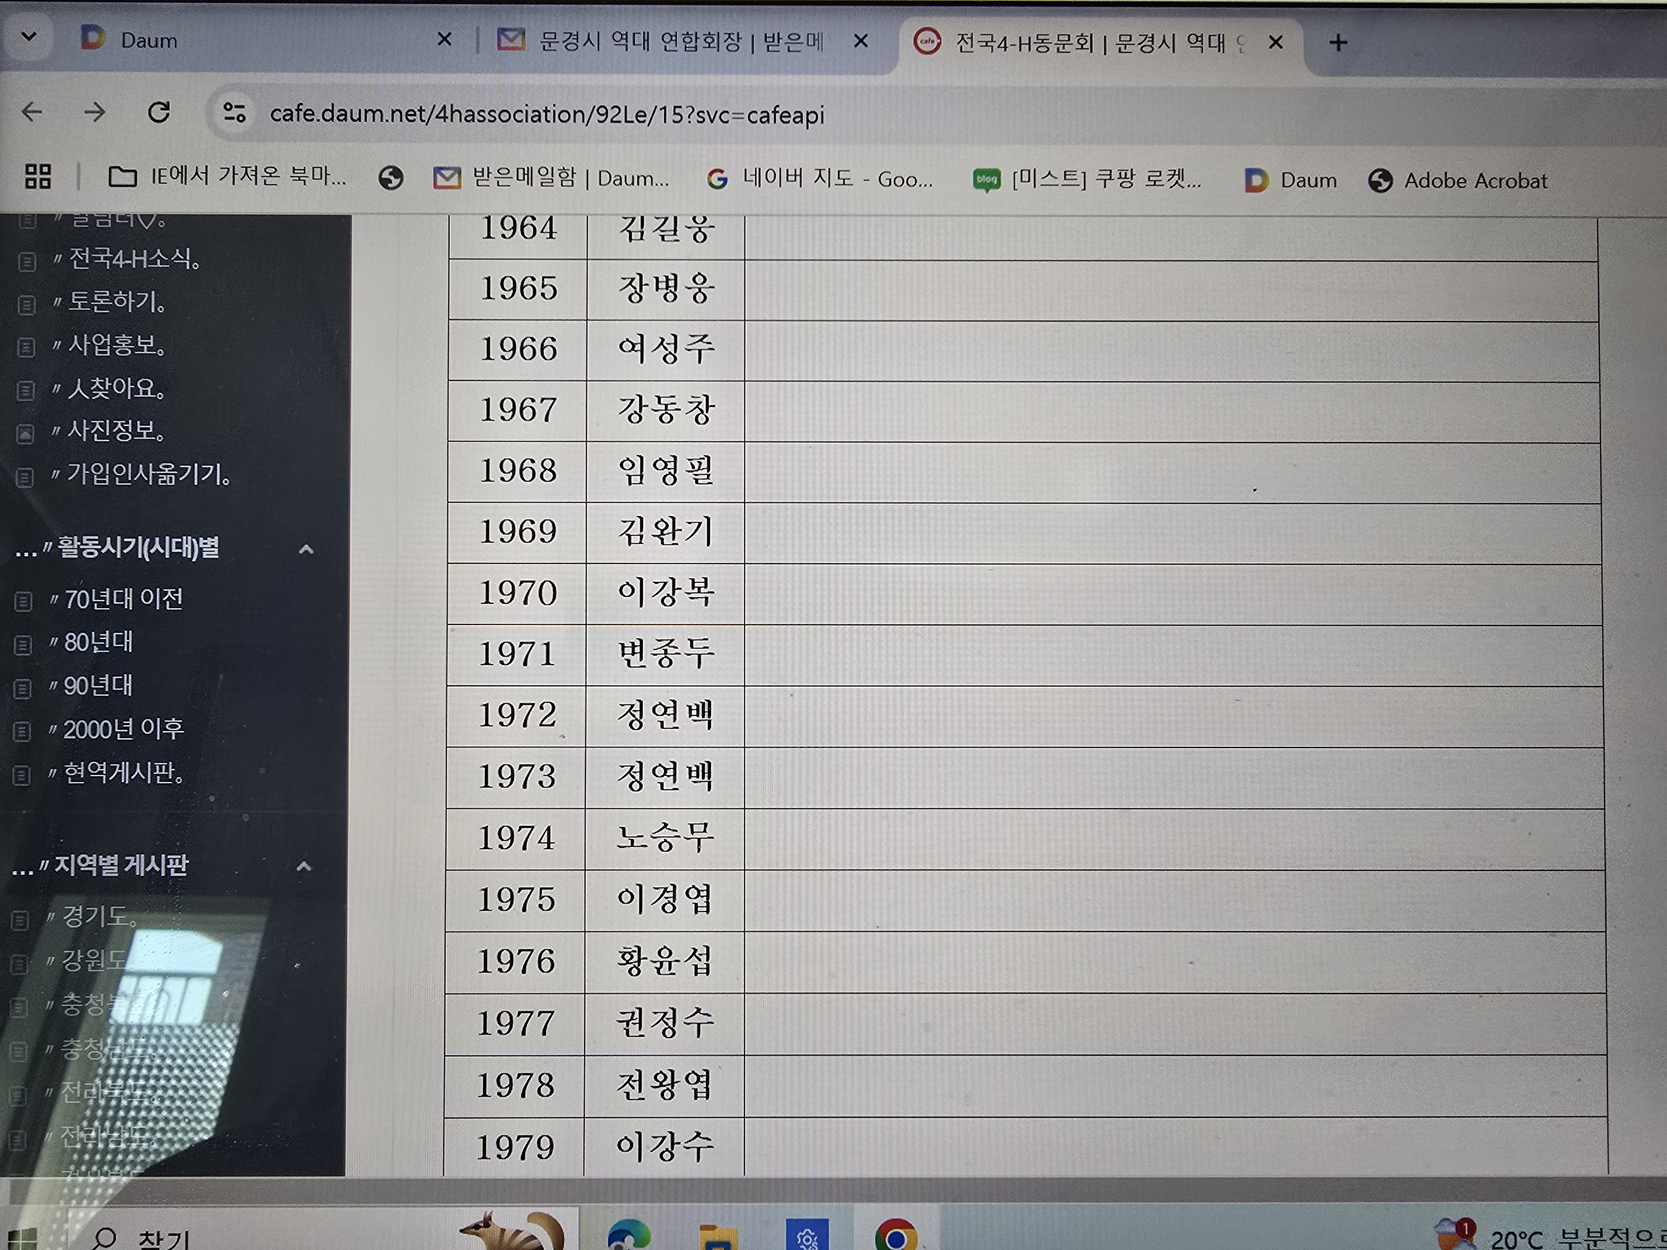Reload the current cafe page
The width and height of the screenshot is (1667, 1250).
[x=158, y=112]
